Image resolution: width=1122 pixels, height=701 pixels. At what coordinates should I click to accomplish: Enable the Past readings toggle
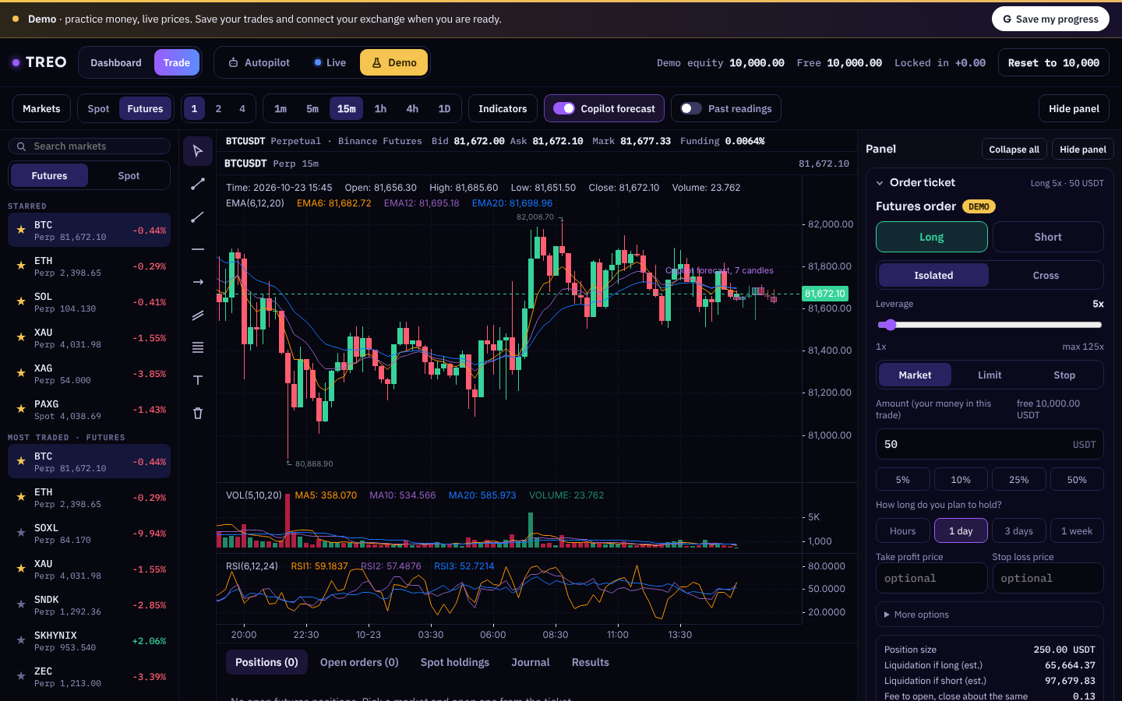click(691, 109)
